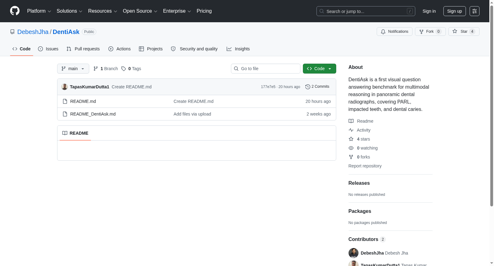Click the Sign in link
The image size is (494, 266).
[x=429, y=11]
